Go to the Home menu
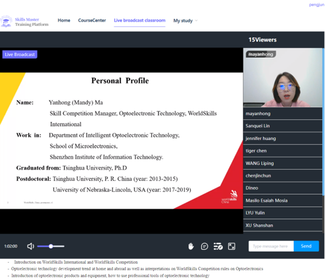The width and height of the screenshot is (325, 280). point(64,20)
